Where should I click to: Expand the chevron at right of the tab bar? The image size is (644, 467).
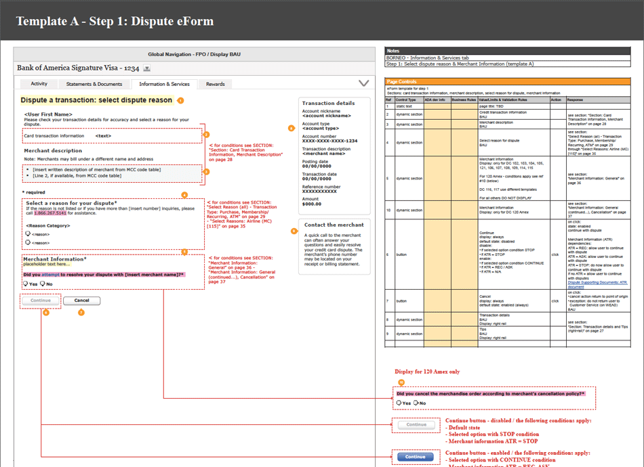(364, 83)
